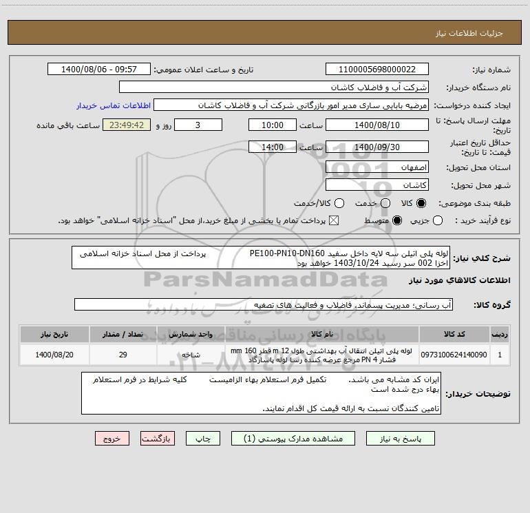Click the price validity date 1400/09/30
The width and height of the screenshot is (530, 513).
(x=377, y=147)
